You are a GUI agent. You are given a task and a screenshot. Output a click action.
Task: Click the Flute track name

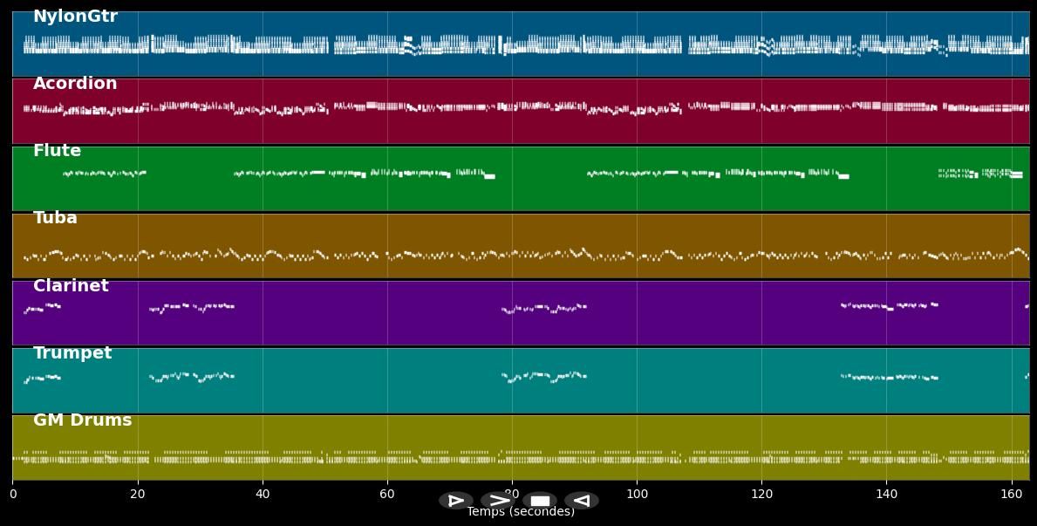(57, 151)
